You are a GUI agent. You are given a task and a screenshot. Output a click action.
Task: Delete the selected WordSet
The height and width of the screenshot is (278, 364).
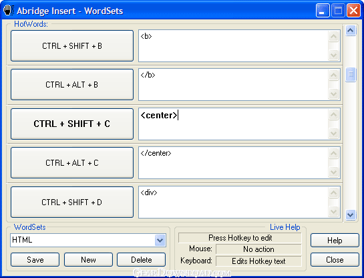142,260
